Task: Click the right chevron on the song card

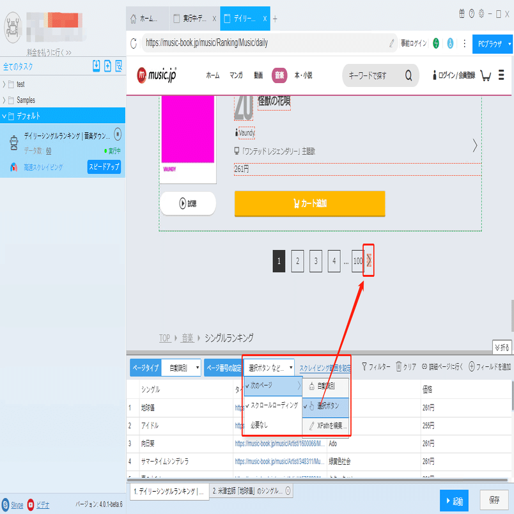Action: (474, 146)
